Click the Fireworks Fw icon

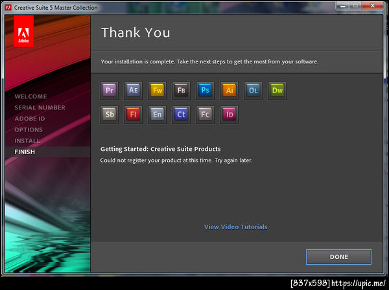pyautogui.click(x=157, y=91)
